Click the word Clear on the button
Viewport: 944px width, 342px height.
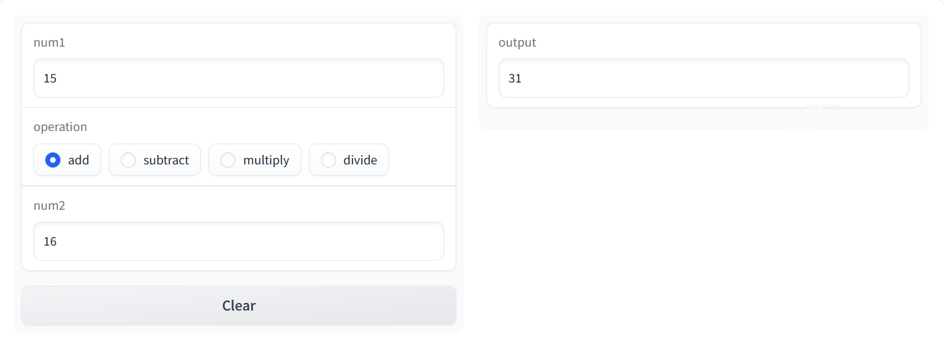click(x=239, y=306)
